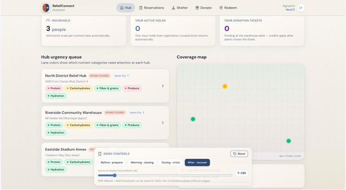Click the 1 Stadium Way address
The width and height of the screenshot is (346, 190).
point(62,155)
